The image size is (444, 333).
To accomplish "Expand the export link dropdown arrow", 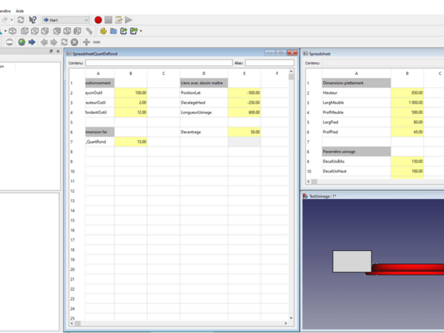I will pyautogui.click(x=141, y=31).
